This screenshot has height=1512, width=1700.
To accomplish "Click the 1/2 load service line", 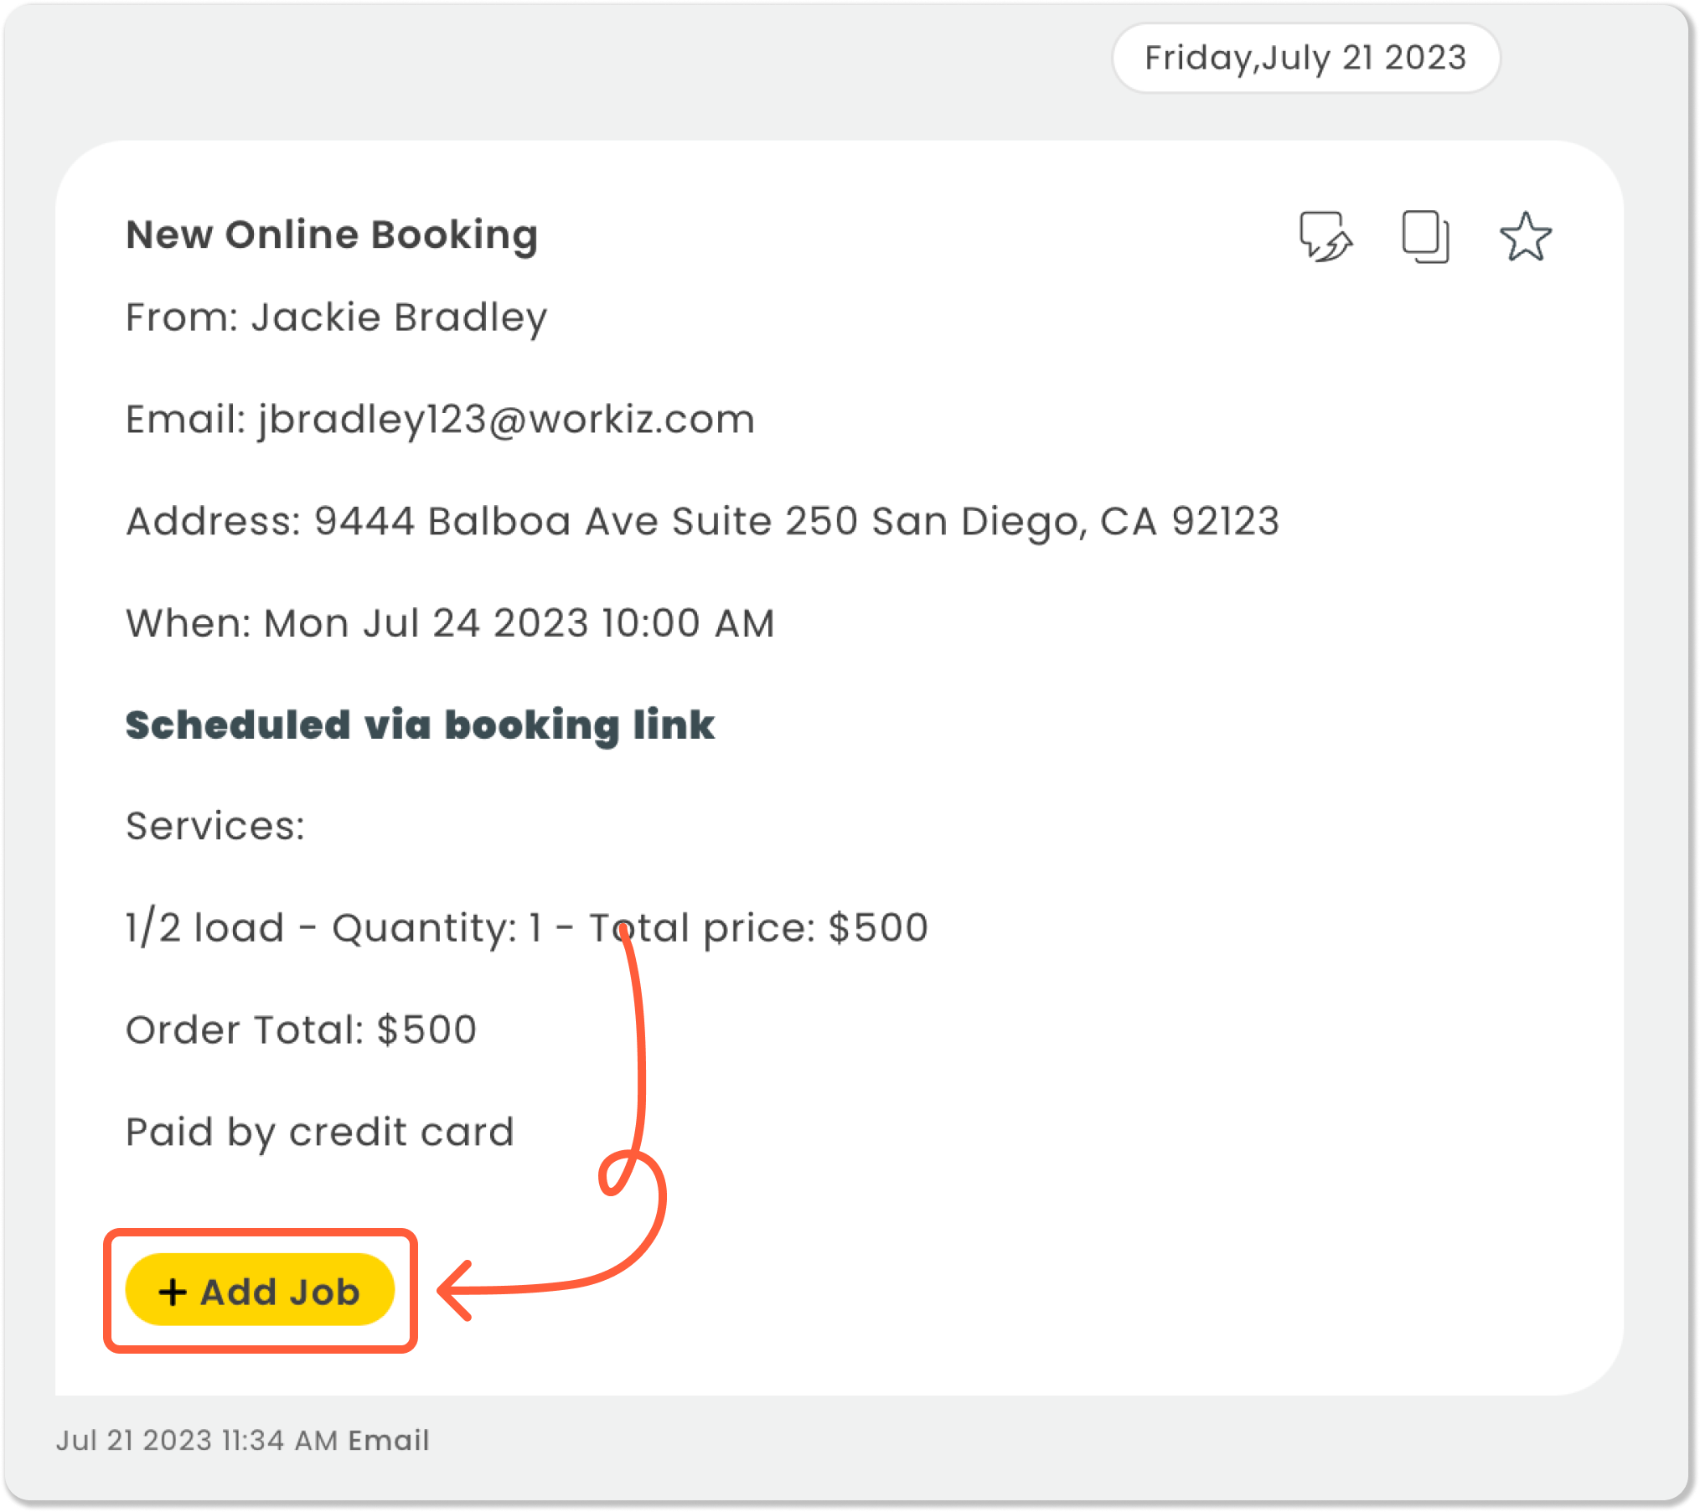I will pos(527,928).
